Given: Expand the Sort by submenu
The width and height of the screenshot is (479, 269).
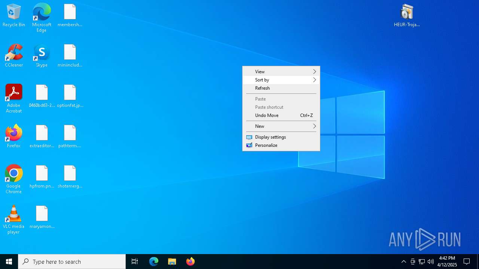Looking at the screenshot, I should tap(281, 80).
